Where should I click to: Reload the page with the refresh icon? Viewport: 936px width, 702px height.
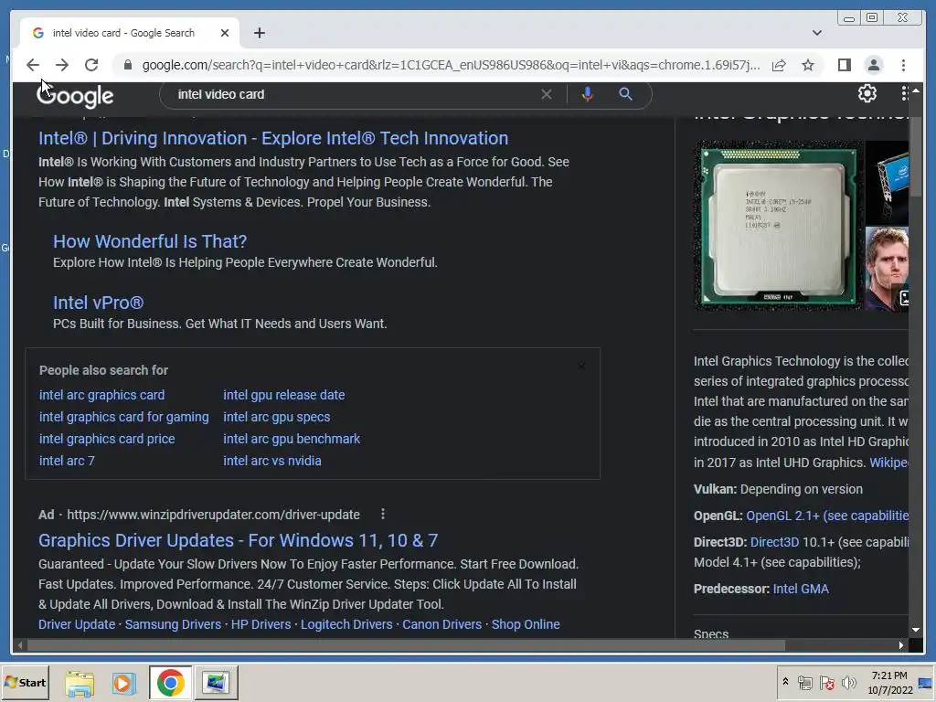point(91,65)
